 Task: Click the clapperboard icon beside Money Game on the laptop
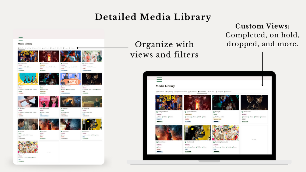(x=242, y=112)
